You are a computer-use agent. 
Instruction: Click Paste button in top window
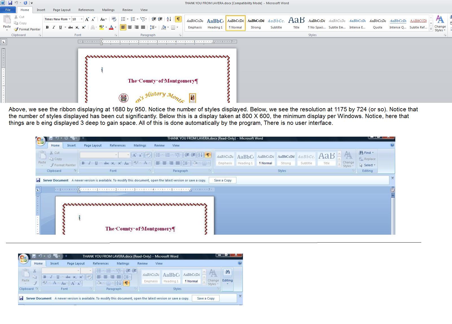tap(7, 23)
